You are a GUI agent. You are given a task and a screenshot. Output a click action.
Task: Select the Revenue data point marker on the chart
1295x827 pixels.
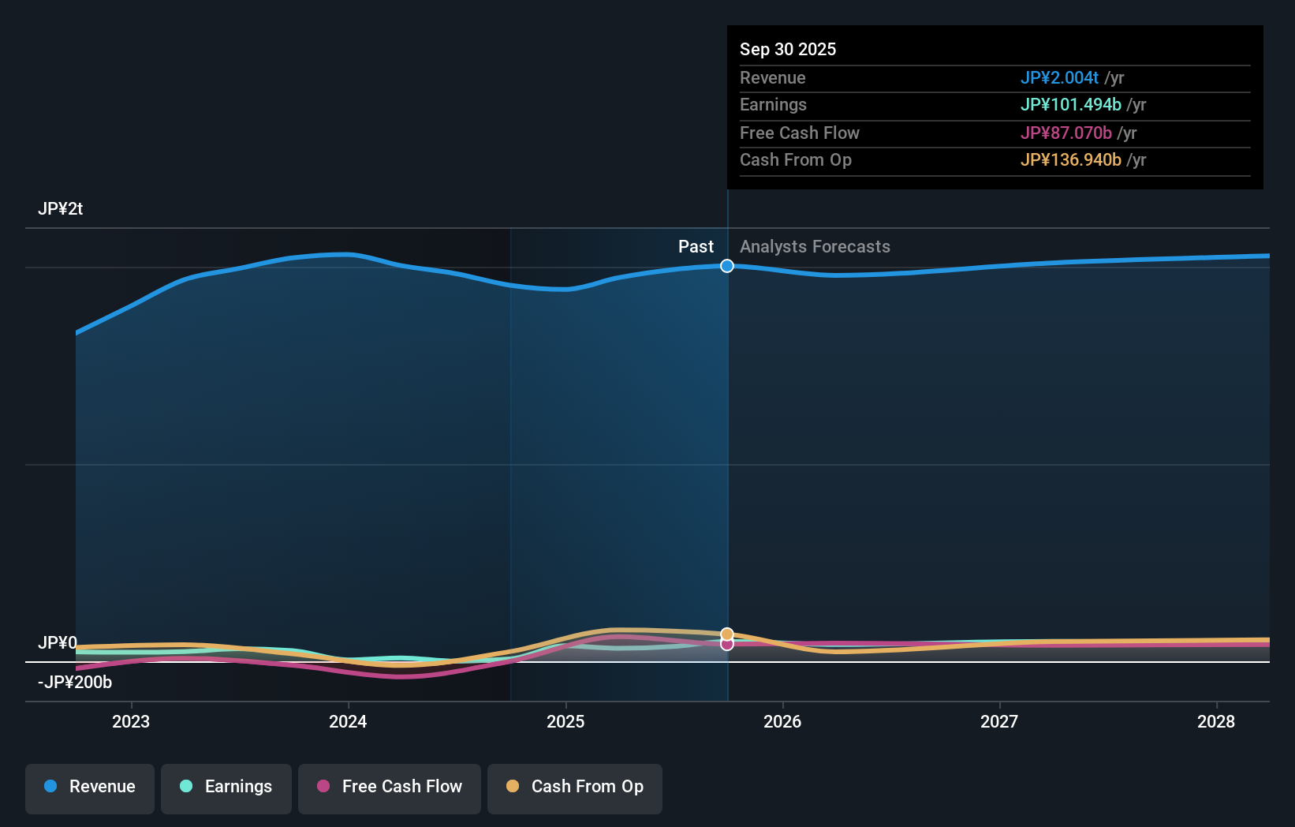[726, 266]
